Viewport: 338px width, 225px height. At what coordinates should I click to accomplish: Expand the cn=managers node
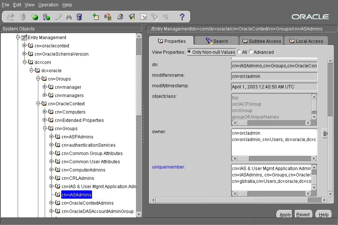(45, 95)
